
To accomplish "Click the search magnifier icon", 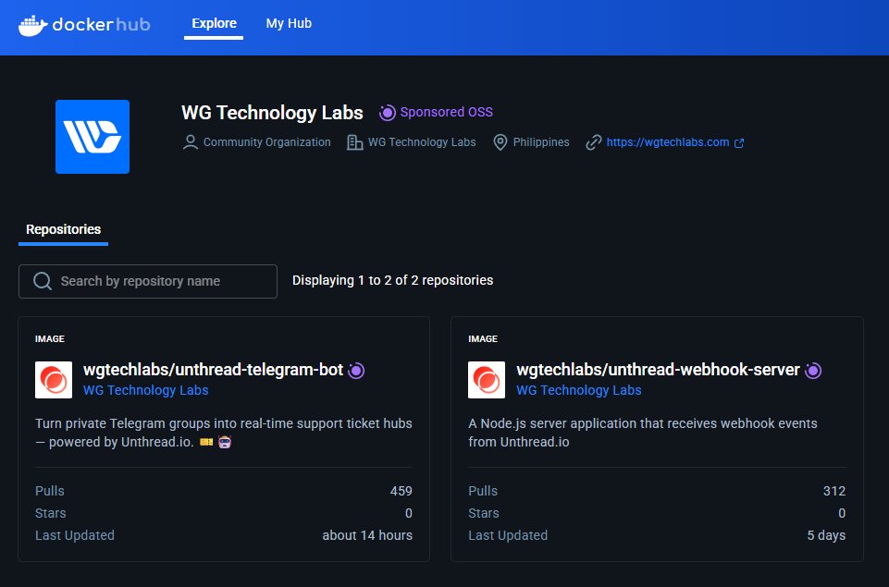I will pos(43,281).
